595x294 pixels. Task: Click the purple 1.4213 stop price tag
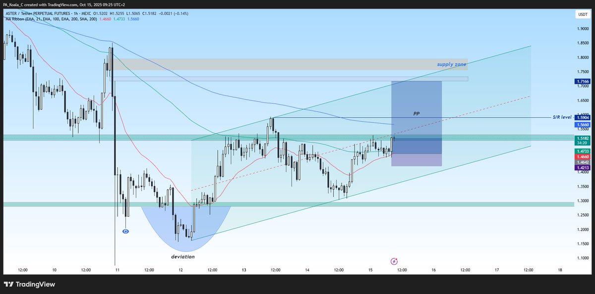click(582, 168)
